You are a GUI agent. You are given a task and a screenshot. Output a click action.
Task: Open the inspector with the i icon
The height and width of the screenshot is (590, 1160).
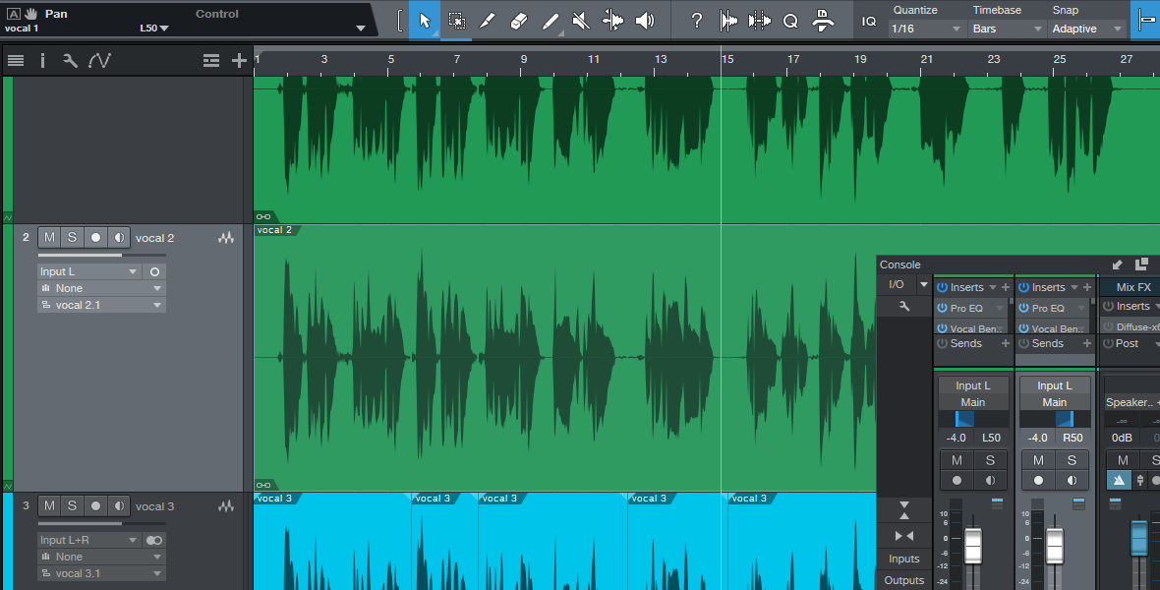(42, 60)
